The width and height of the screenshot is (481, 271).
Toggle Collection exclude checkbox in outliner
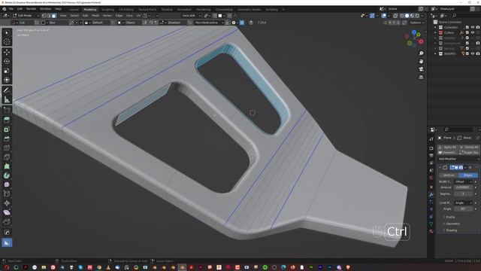pos(467,27)
